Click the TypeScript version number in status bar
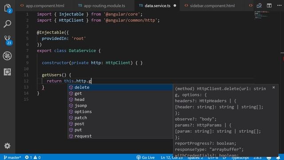This screenshot has height=160, width=284. 257,157
